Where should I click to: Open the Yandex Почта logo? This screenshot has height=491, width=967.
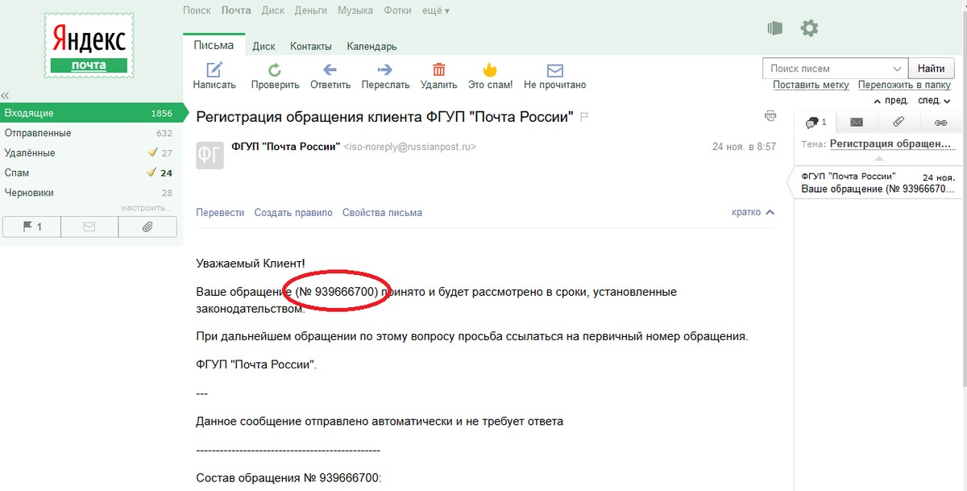click(x=88, y=47)
